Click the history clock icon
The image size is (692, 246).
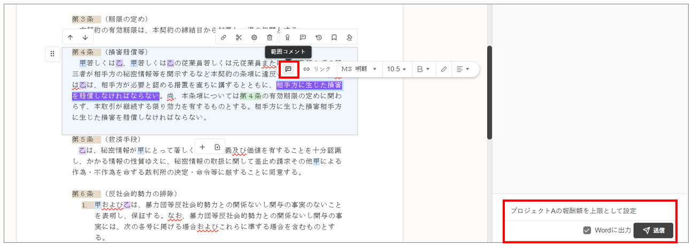click(319, 37)
